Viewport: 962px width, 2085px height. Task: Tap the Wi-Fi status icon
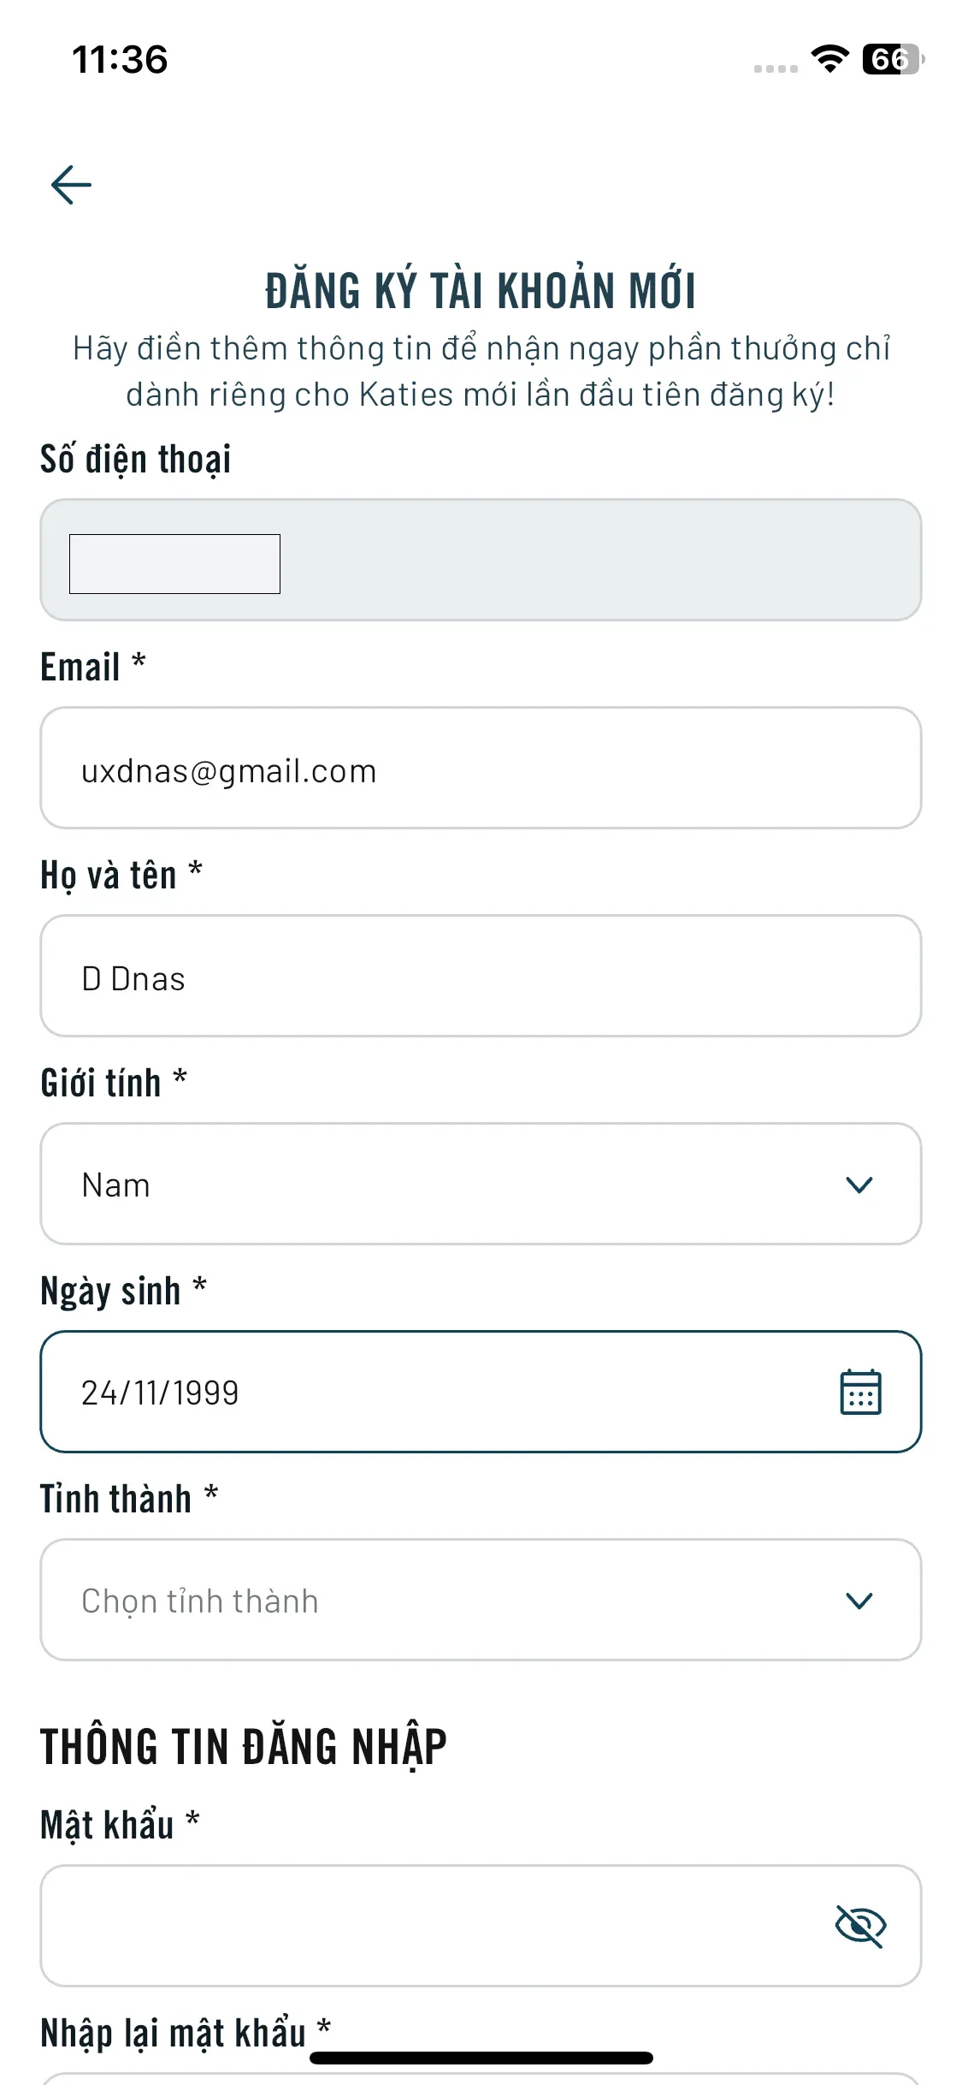829,59
